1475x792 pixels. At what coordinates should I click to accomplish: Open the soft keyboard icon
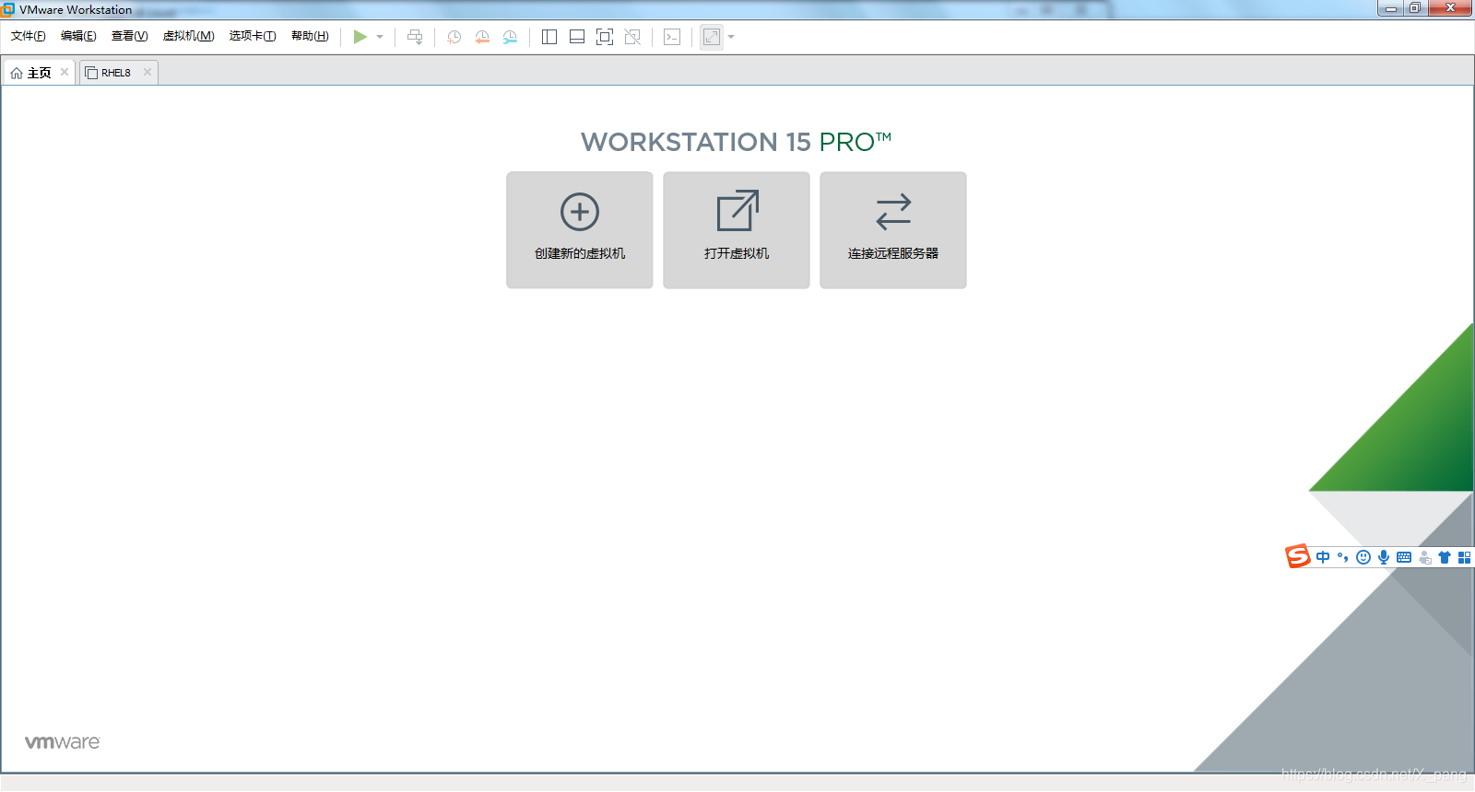point(1404,557)
